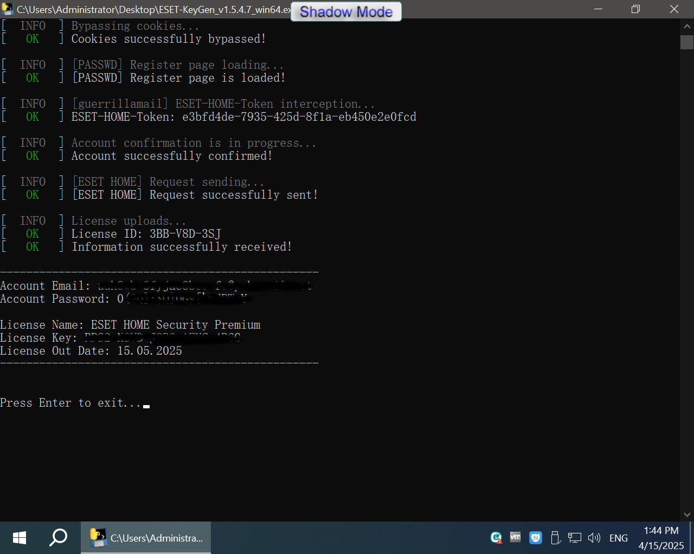This screenshot has width=694, height=554.
Task: Click 'Account successfully confirmed!' line
Action: coord(172,156)
